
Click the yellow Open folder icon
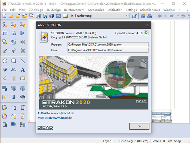(x=11, y=16)
